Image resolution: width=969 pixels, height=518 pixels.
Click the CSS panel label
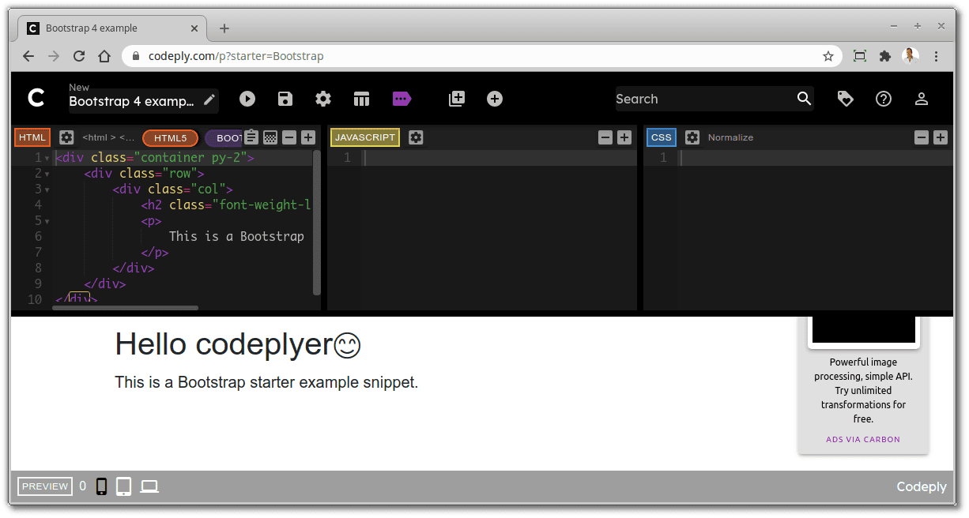(662, 137)
